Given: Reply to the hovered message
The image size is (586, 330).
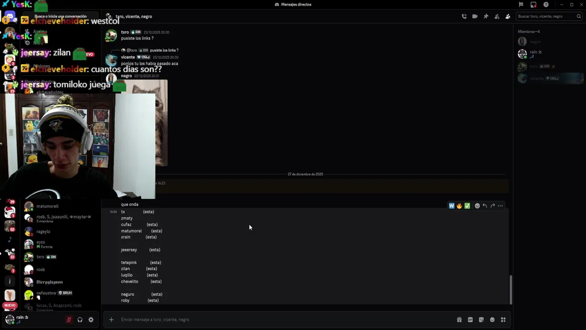Looking at the screenshot, I should (485, 206).
